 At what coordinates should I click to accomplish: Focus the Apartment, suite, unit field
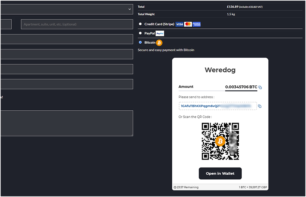pyautogui.click(x=77, y=24)
